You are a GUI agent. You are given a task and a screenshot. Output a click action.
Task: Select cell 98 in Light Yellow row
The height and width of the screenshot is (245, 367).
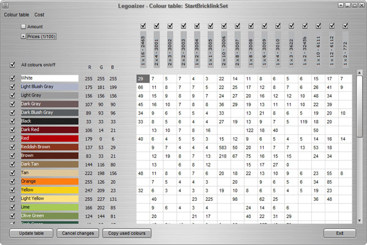pyautogui.click(x=237, y=199)
